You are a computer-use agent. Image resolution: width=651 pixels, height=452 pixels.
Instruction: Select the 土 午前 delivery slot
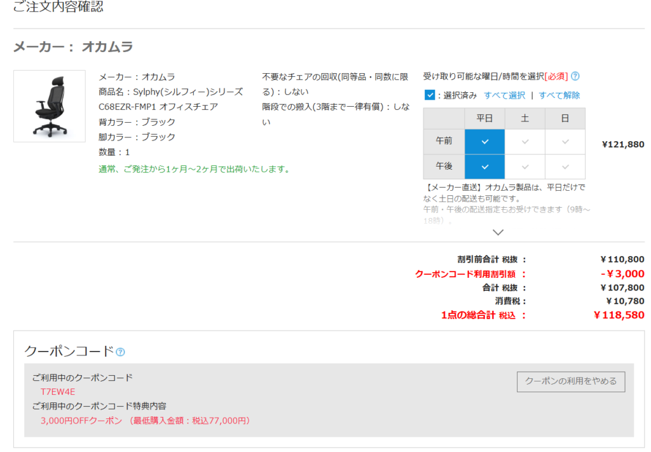[x=524, y=142]
